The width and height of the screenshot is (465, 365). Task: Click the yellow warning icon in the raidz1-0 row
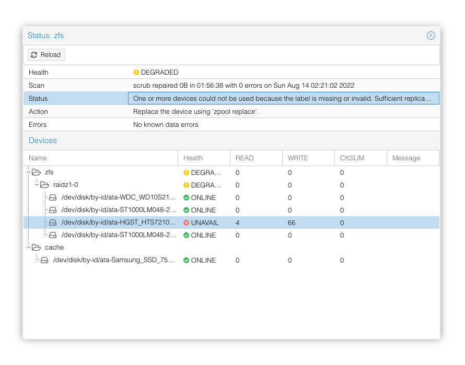pos(186,185)
